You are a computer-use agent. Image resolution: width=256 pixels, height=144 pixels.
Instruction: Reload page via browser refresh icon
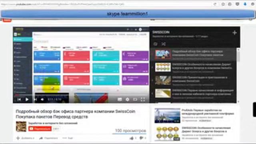point(215,4)
